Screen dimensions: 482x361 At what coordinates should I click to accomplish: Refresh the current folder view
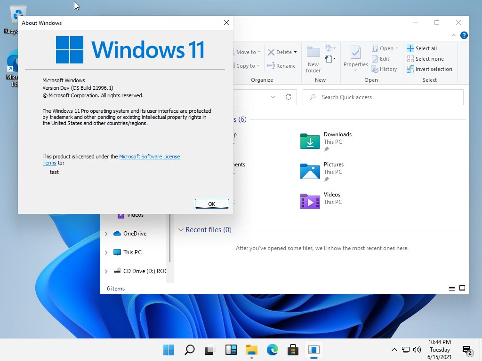[288, 97]
